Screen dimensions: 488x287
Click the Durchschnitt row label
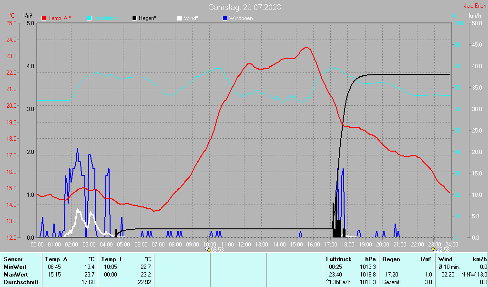coord(21,282)
